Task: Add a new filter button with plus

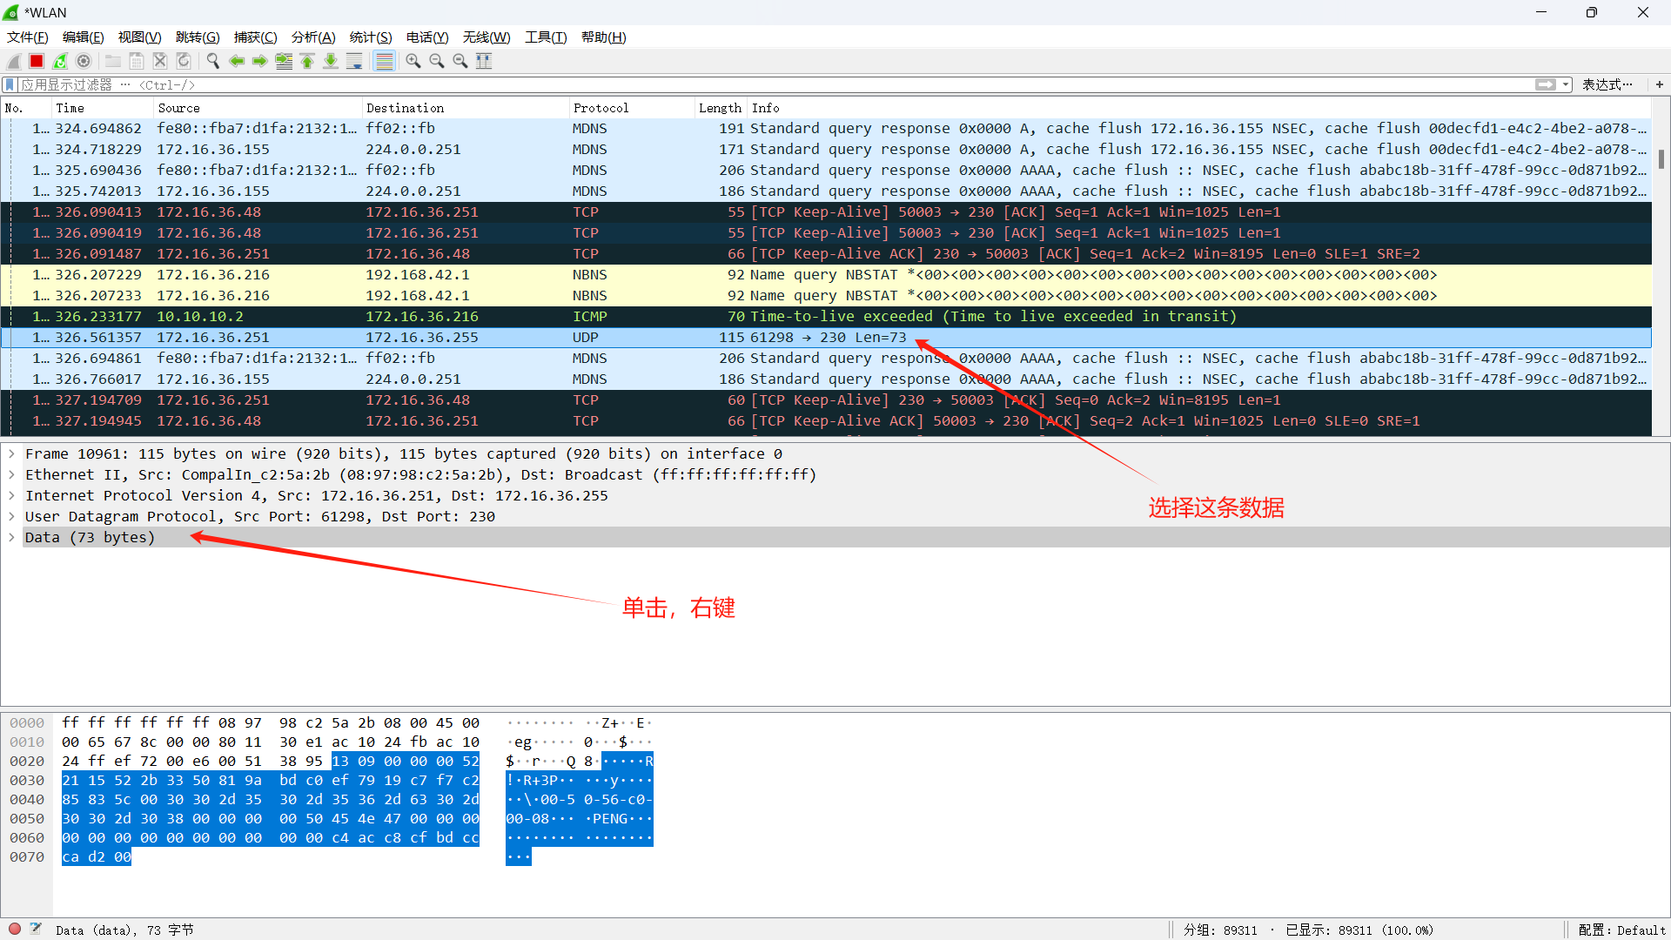Action: click(1660, 84)
